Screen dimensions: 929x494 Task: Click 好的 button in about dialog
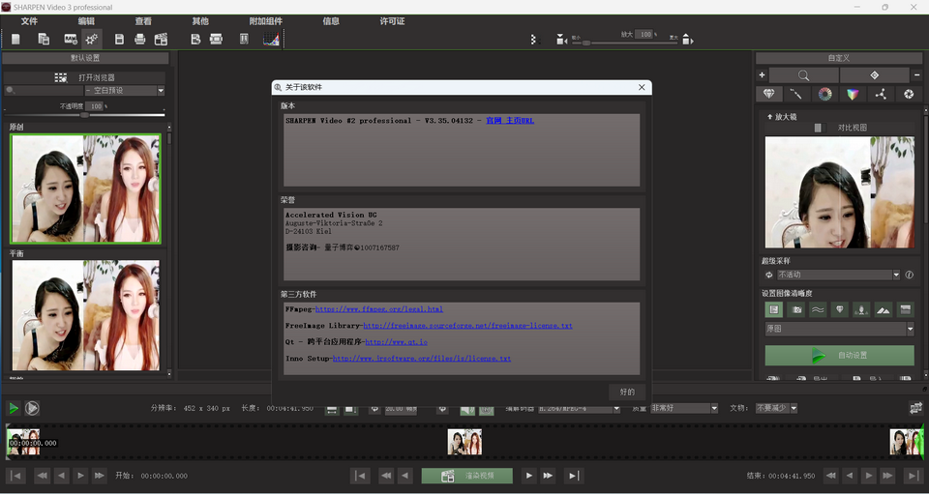pyautogui.click(x=627, y=392)
